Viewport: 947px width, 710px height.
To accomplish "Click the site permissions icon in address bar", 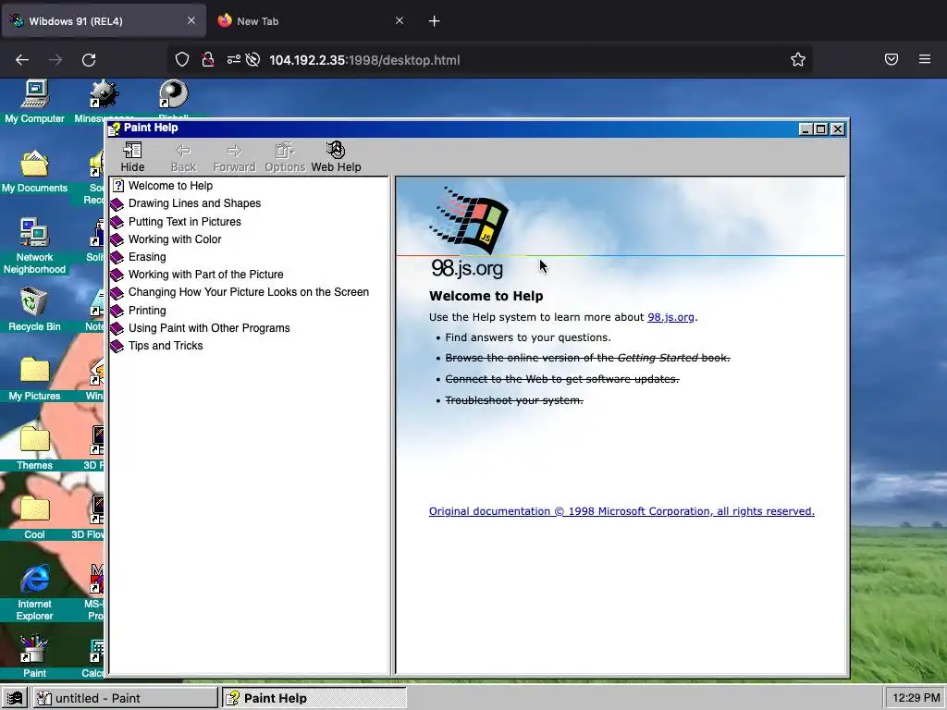I will 234,59.
